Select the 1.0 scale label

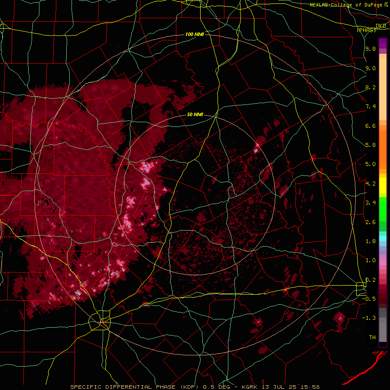pos(370,260)
